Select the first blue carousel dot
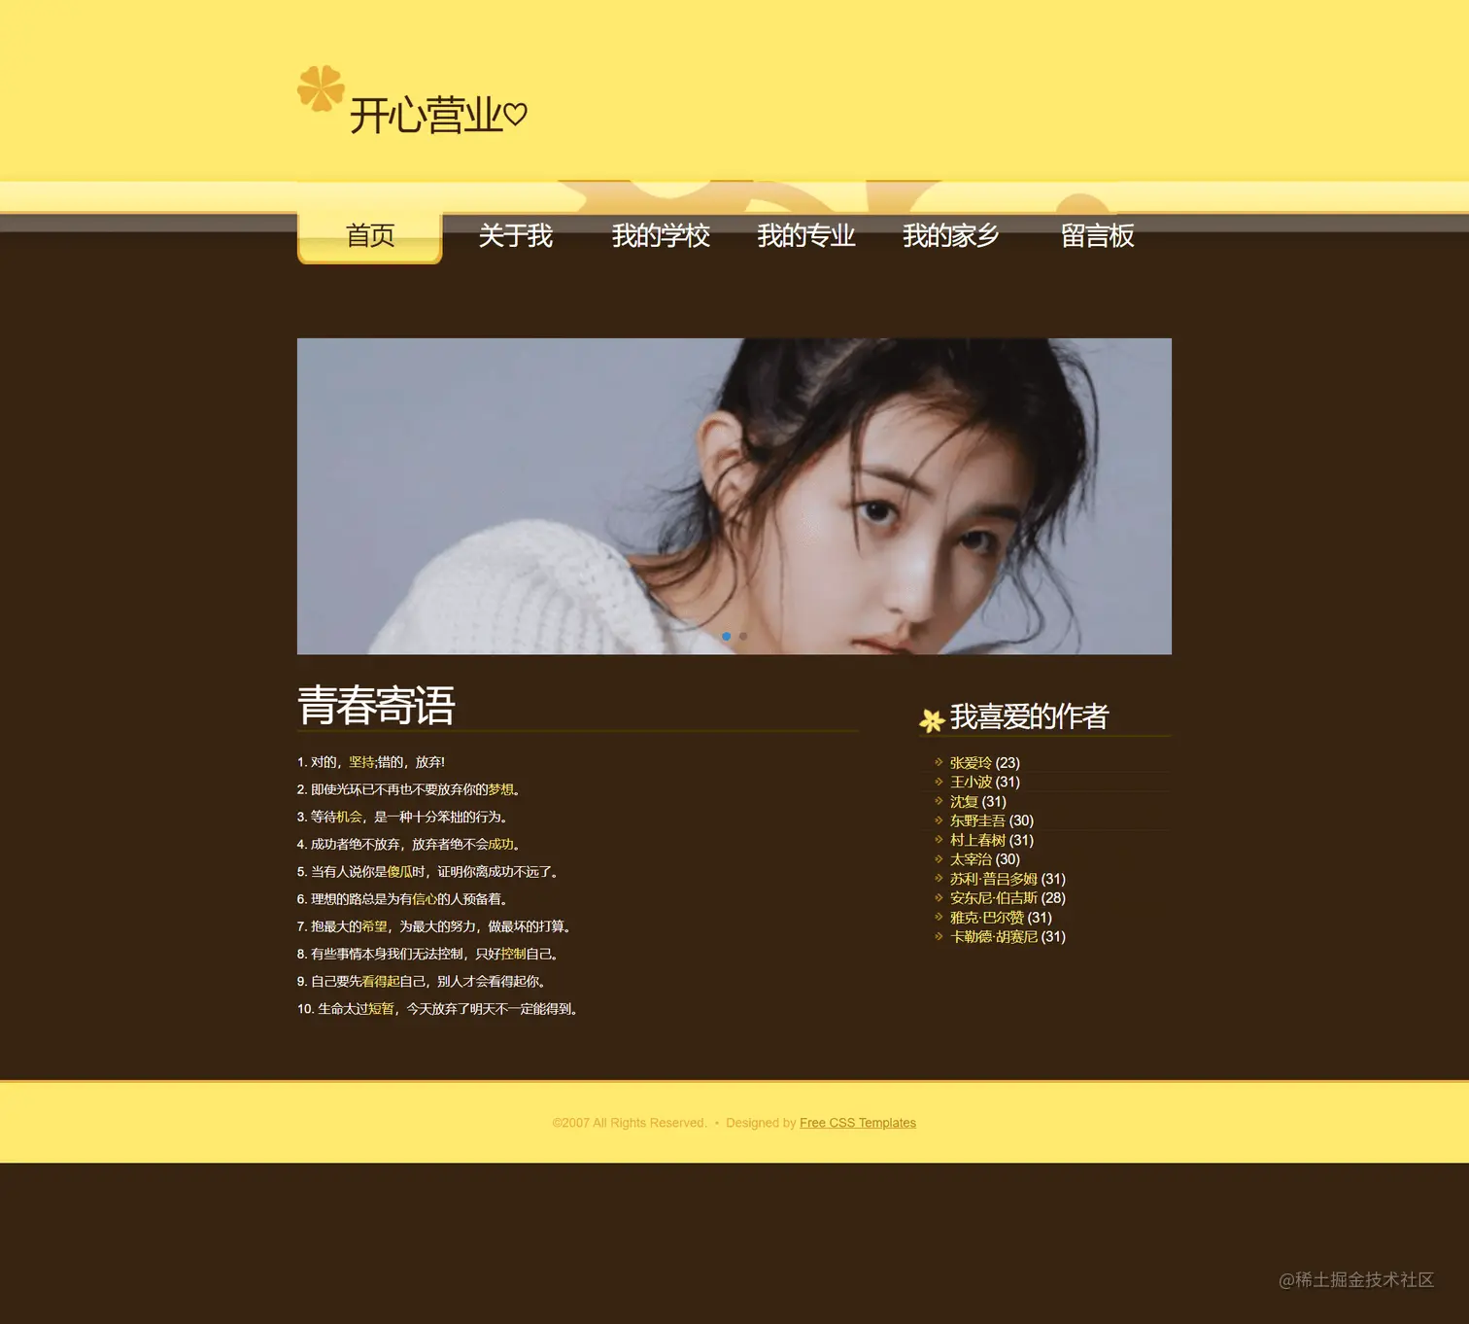Viewport: 1469px width, 1324px height. pos(726,637)
